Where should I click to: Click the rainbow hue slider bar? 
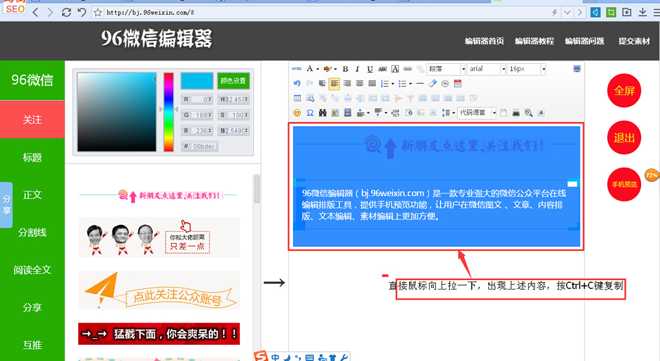click(x=168, y=112)
